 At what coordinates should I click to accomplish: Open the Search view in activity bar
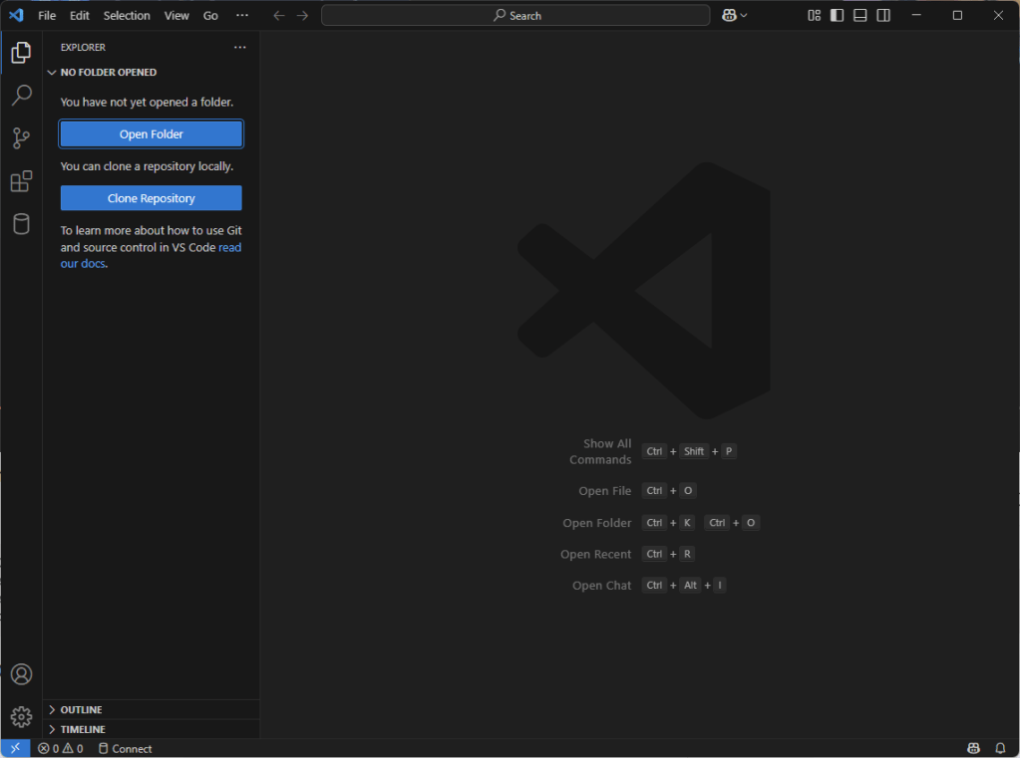click(21, 96)
